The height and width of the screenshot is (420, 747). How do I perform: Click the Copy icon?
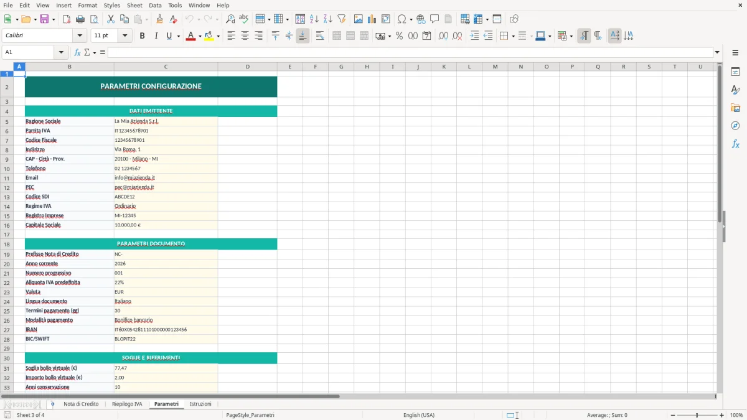tap(124, 19)
